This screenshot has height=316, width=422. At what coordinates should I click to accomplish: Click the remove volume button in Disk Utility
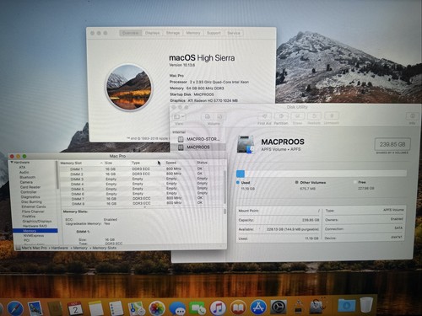[x=219, y=116]
